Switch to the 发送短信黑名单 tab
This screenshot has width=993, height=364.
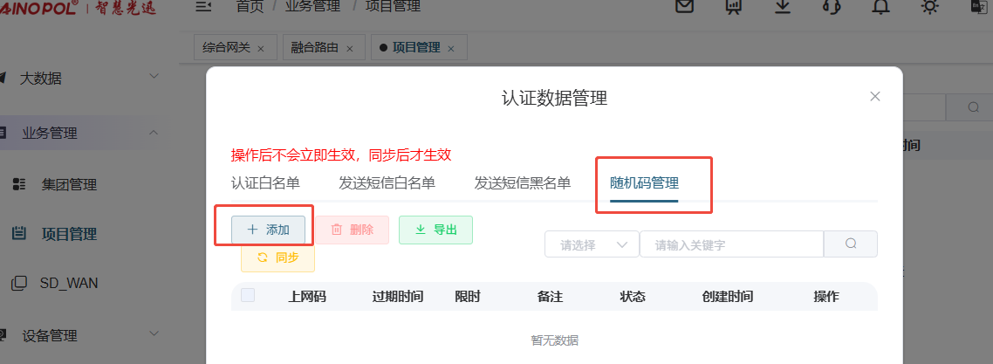[522, 183]
